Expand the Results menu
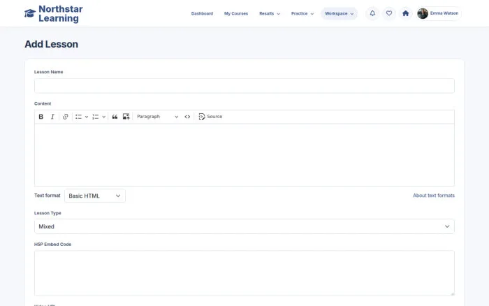Viewport: 489px width, 306px height. [x=270, y=13]
